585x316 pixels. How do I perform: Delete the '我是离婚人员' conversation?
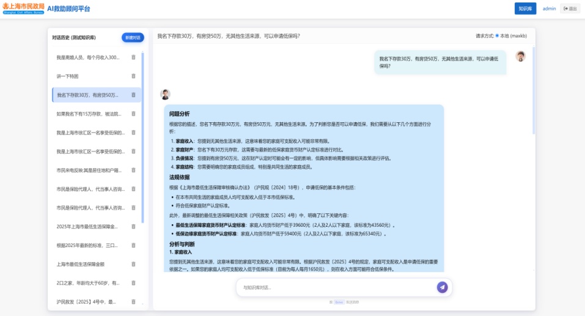tap(133, 57)
